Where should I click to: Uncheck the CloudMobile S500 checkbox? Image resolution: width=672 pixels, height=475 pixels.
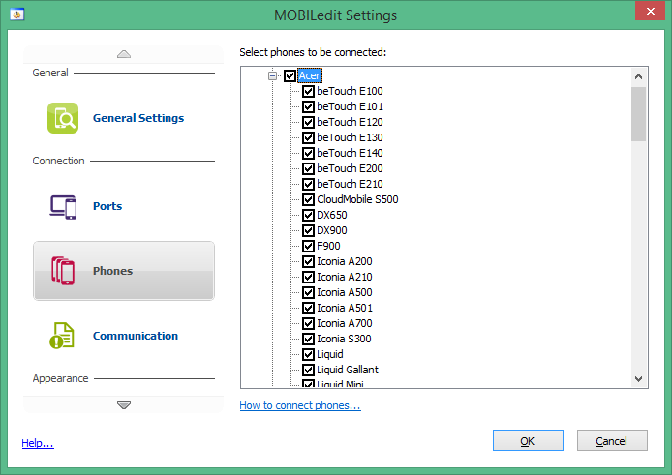point(308,199)
